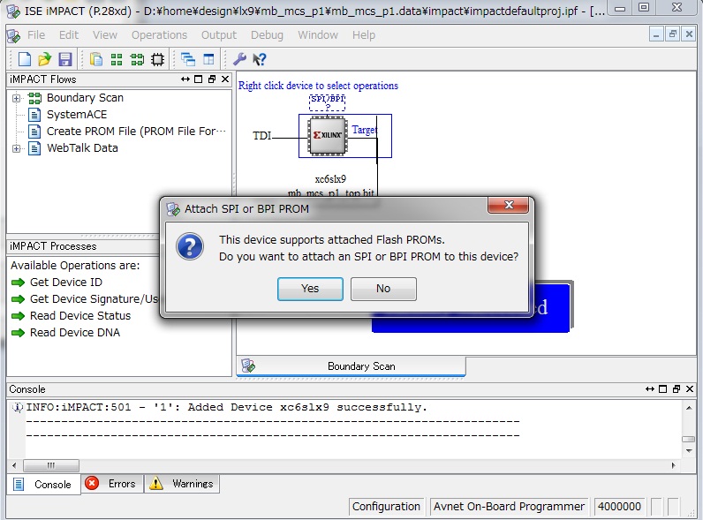Click the console scroll right arrow
This screenshot has height=520, width=703.
point(673,465)
